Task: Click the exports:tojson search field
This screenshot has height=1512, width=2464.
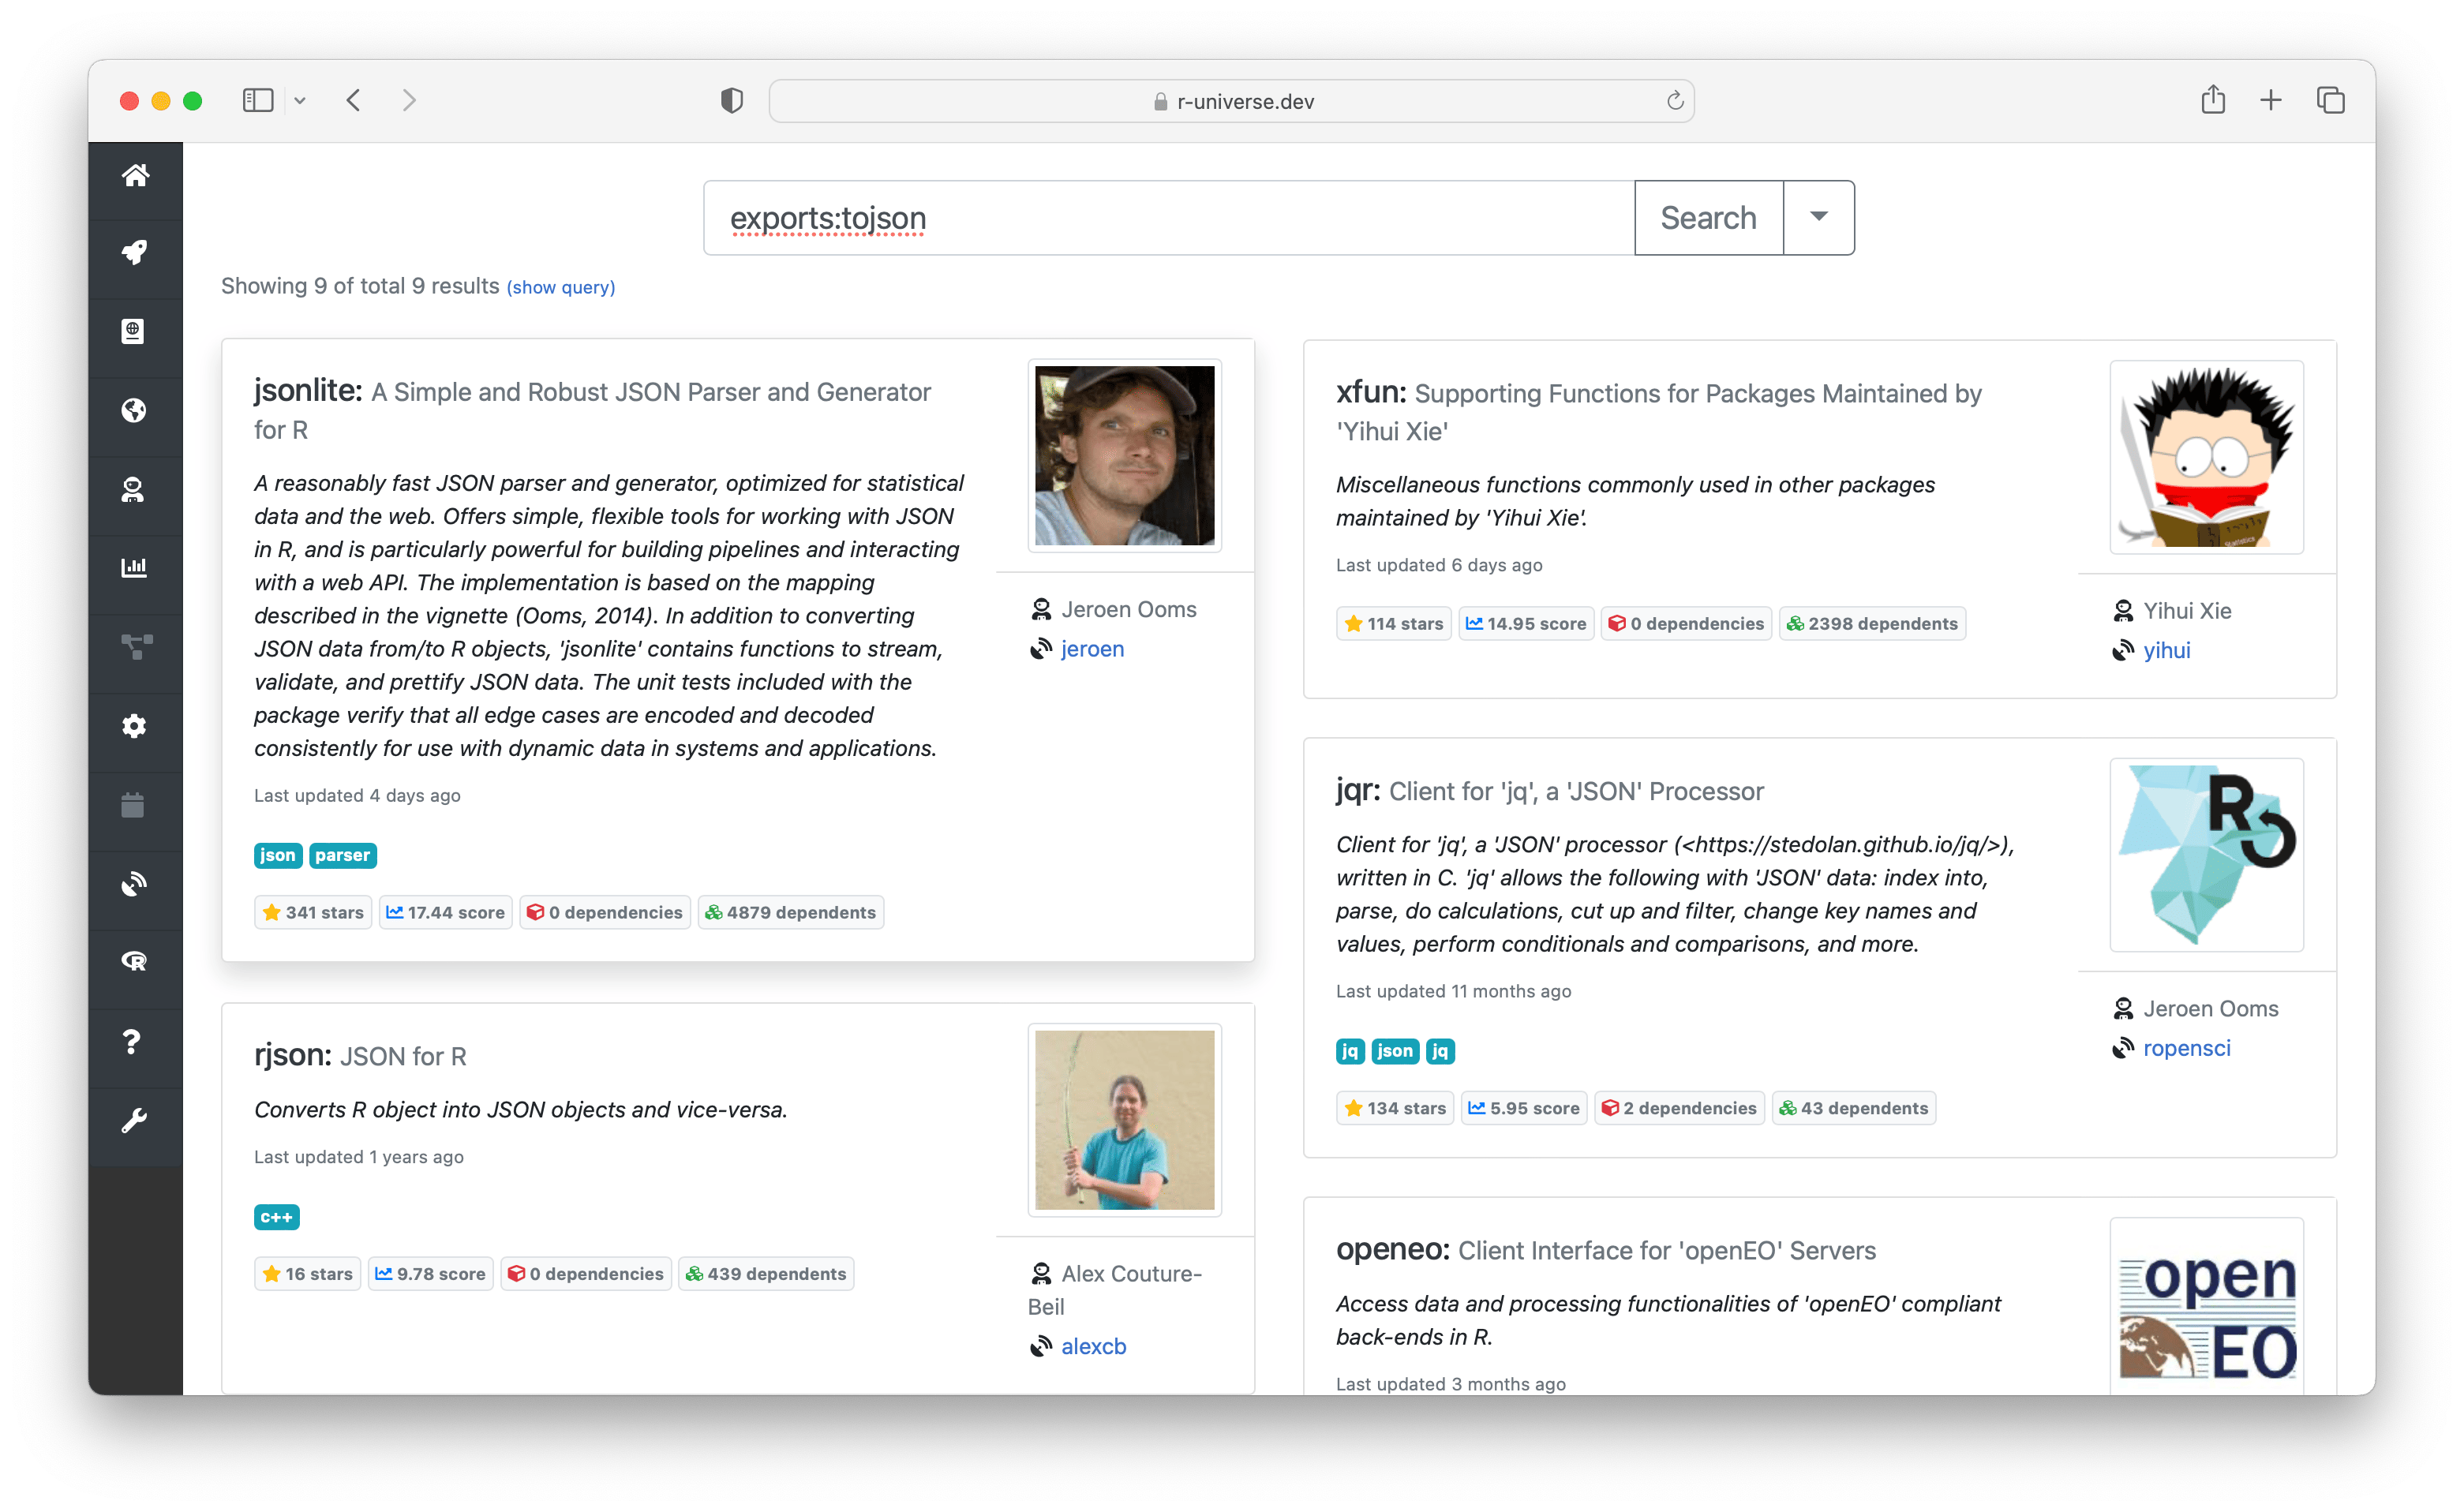Action: pos(1168,217)
